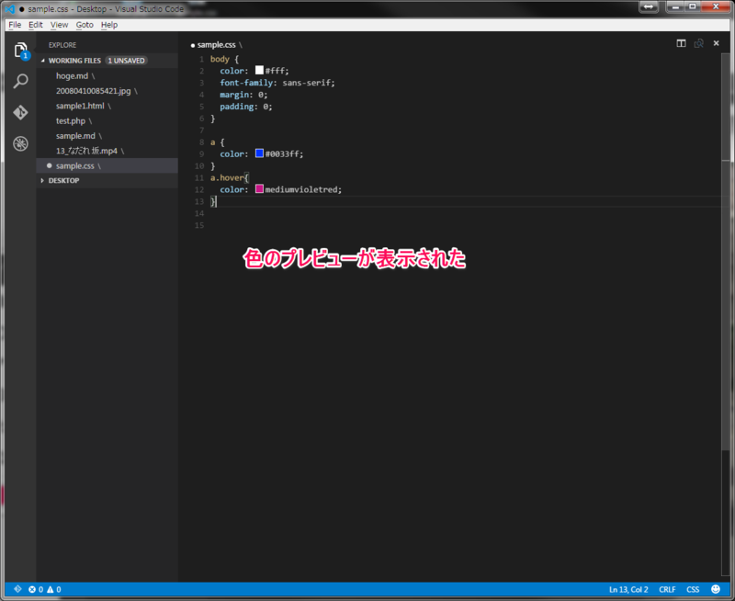Screen dimensions: 735x601
Task: Expand the DESKTOP folder section
Action: (x=63, y=180)
